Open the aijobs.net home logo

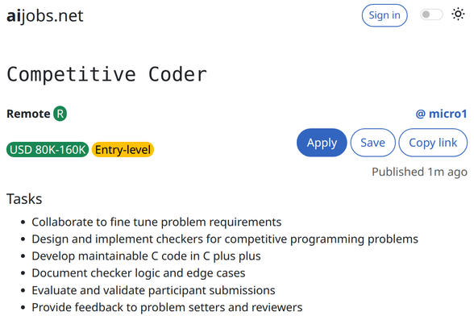45,16
